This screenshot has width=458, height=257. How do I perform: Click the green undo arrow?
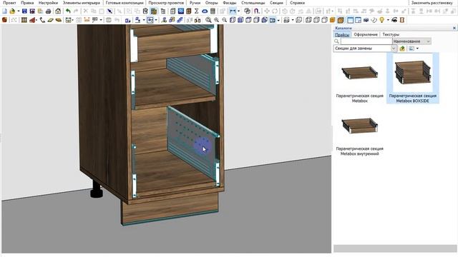(x=68, y=11)
